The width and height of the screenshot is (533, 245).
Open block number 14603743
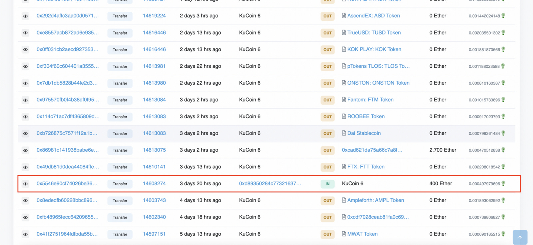[x=154, y=200]
